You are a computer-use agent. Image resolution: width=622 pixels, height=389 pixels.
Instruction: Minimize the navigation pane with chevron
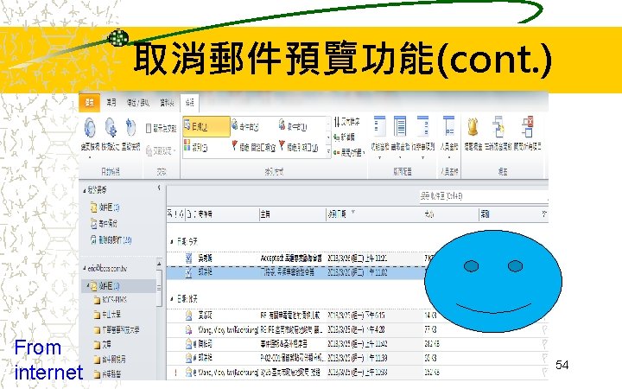click(159, 188)
